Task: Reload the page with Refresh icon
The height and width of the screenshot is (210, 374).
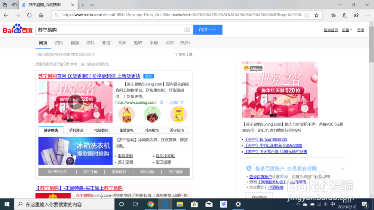Action: [x=29, y=15]
